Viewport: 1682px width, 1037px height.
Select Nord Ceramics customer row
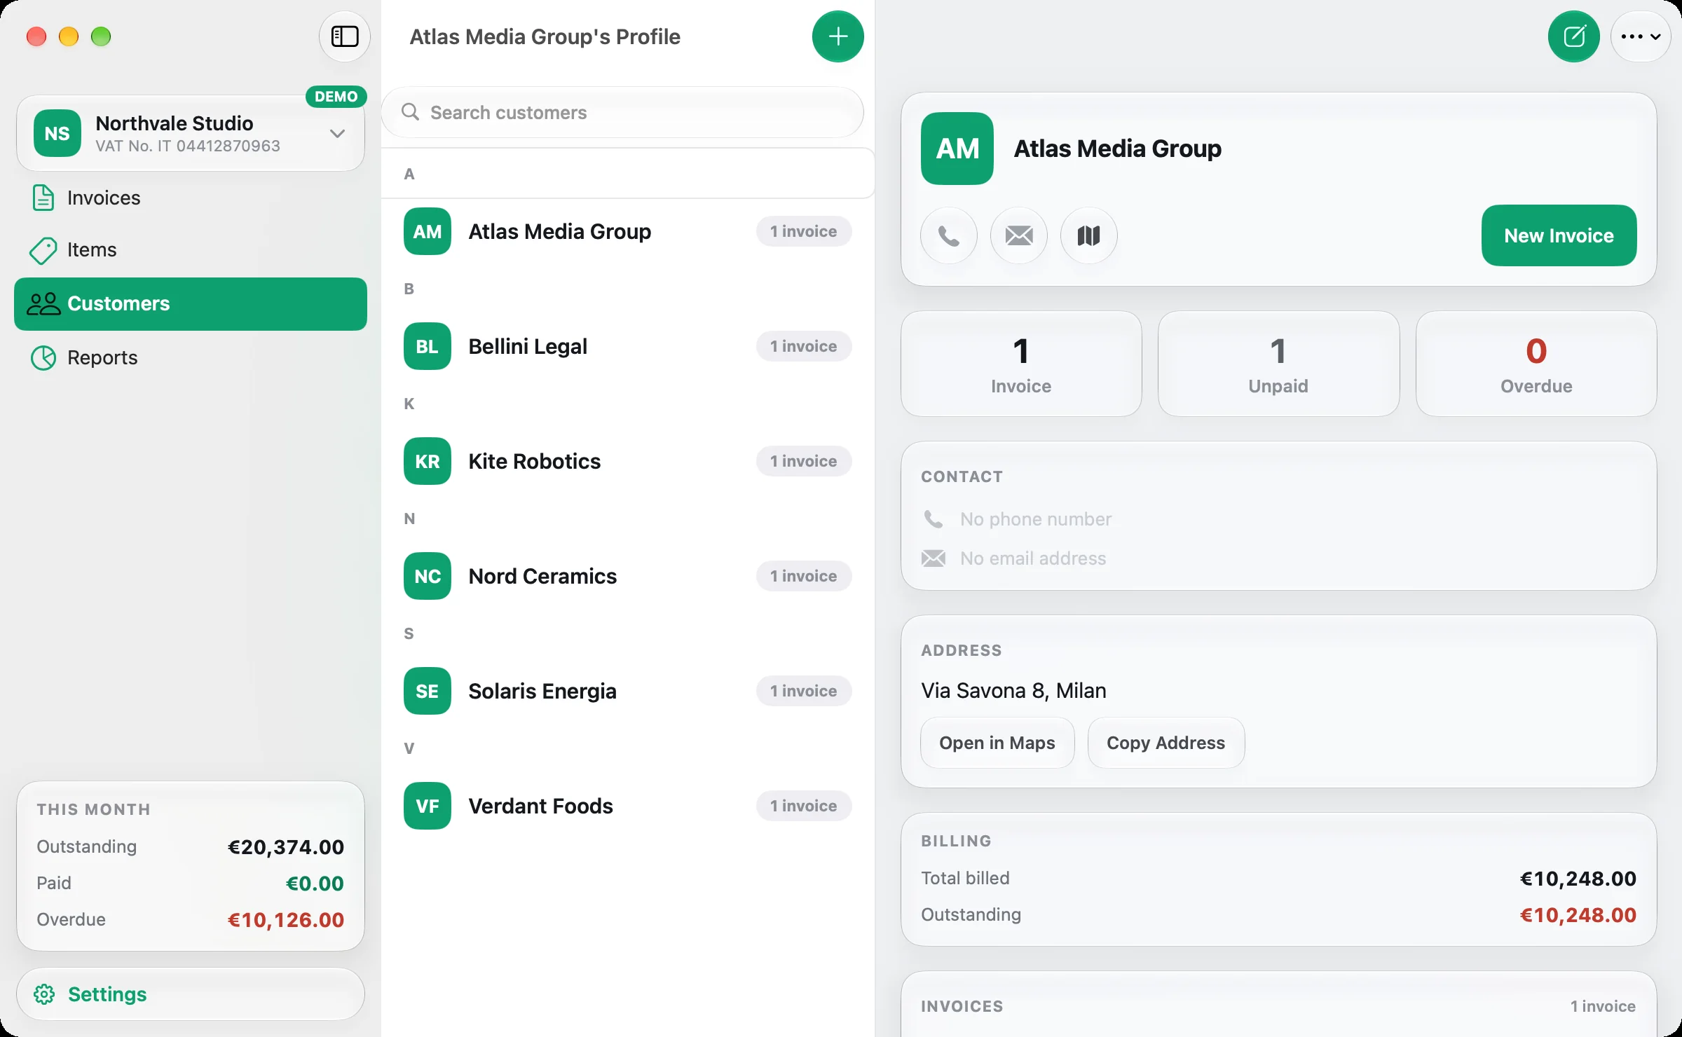628,576
